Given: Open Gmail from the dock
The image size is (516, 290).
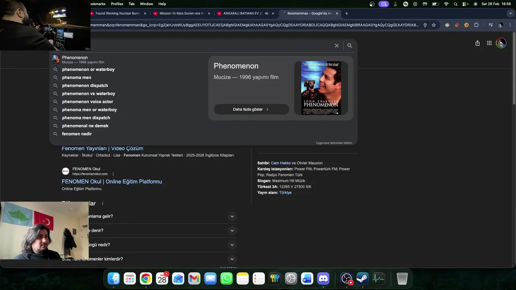Looking at the screenshot, I should point(194,278).
